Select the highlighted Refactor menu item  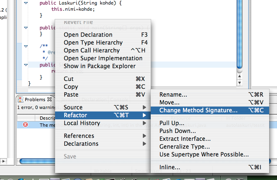point(103,115)
